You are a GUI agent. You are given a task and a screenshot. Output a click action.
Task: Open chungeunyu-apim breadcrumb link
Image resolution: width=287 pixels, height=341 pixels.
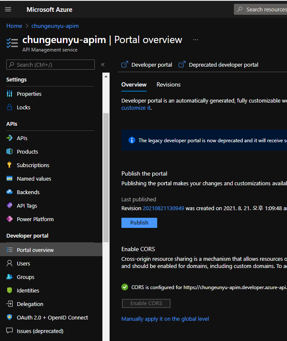click(x=55, y=26)
